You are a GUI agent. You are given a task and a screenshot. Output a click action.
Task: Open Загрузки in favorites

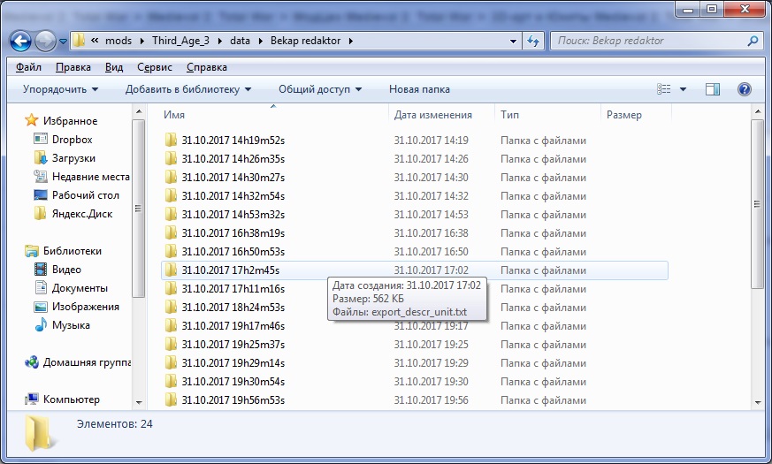(73, 158)
